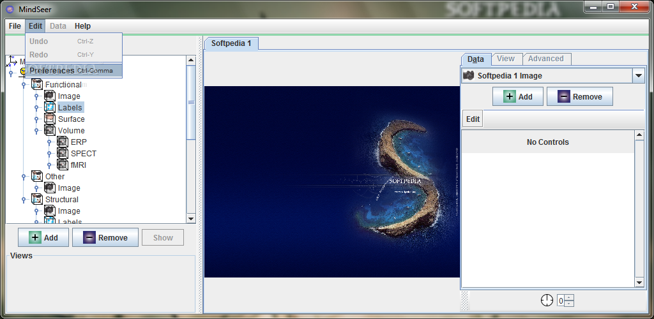
Task: Open the Softpedia 1 Image dropdown arrow
Action: point(638,76)
